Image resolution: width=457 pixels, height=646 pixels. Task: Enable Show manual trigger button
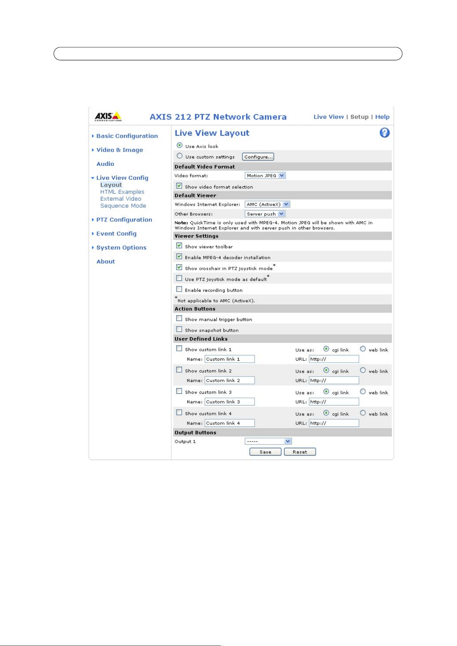click(x=179, y=319)
